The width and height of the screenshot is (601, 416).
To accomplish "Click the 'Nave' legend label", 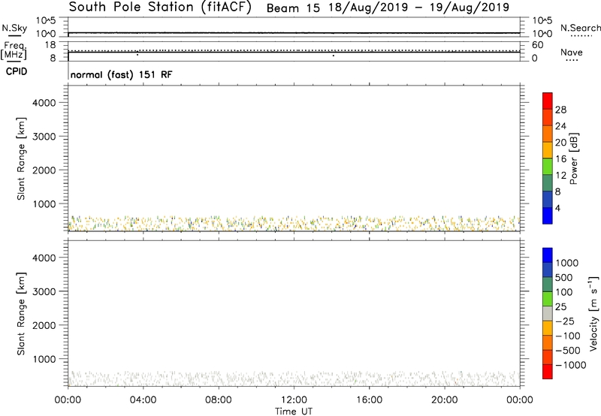I will click(572, 52).
